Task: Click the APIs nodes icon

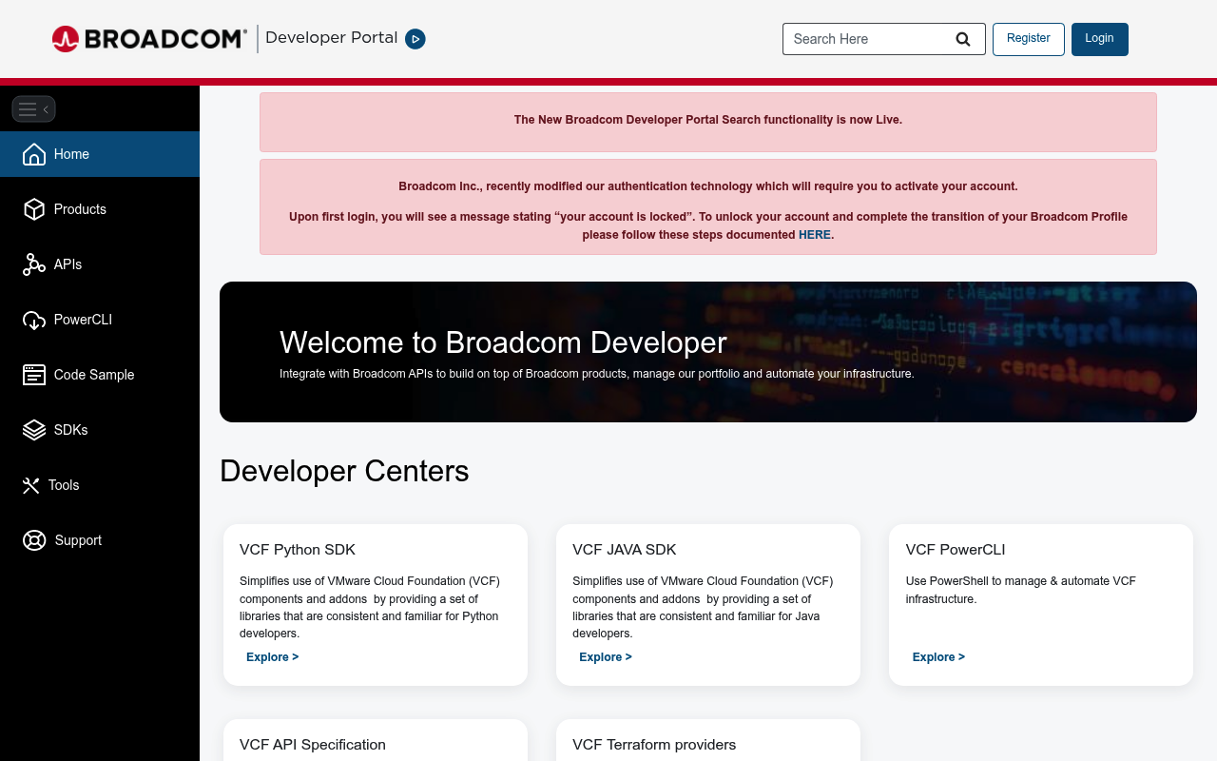Action: [x=34, y=264]
